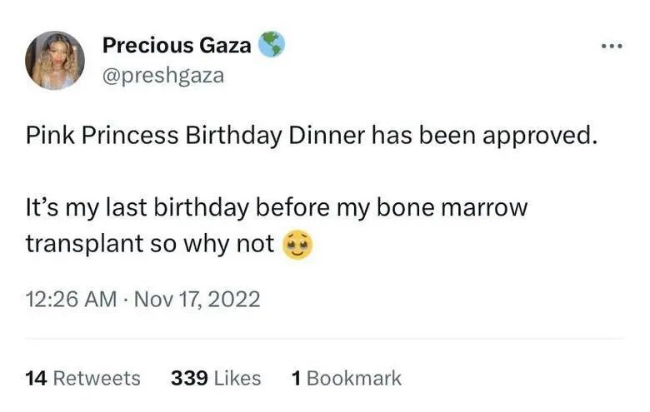Click Precious Gaza's profile avatar
The height and width of the screenshot is (412, 650).
57,60
